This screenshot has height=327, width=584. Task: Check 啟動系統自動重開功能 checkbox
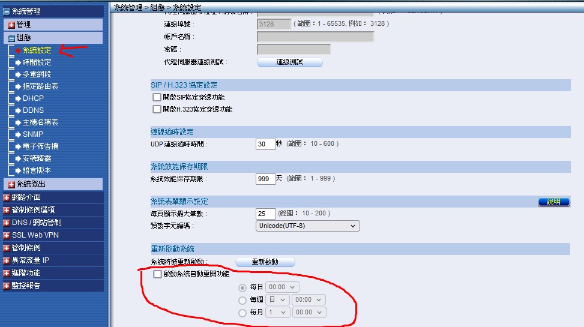157,274
